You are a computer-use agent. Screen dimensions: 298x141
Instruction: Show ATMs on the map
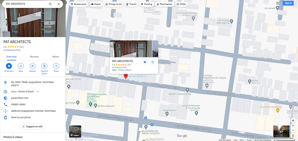coord(181,4)
